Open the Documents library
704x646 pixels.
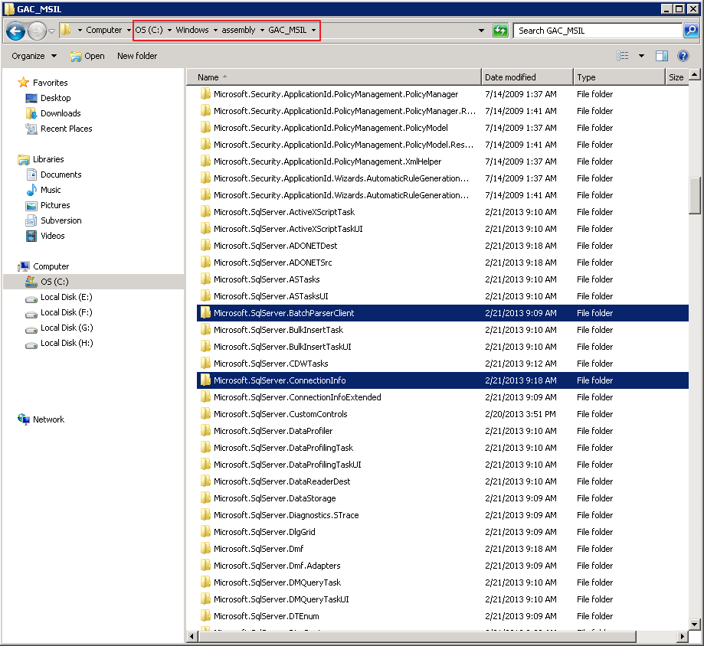point(61,175)
